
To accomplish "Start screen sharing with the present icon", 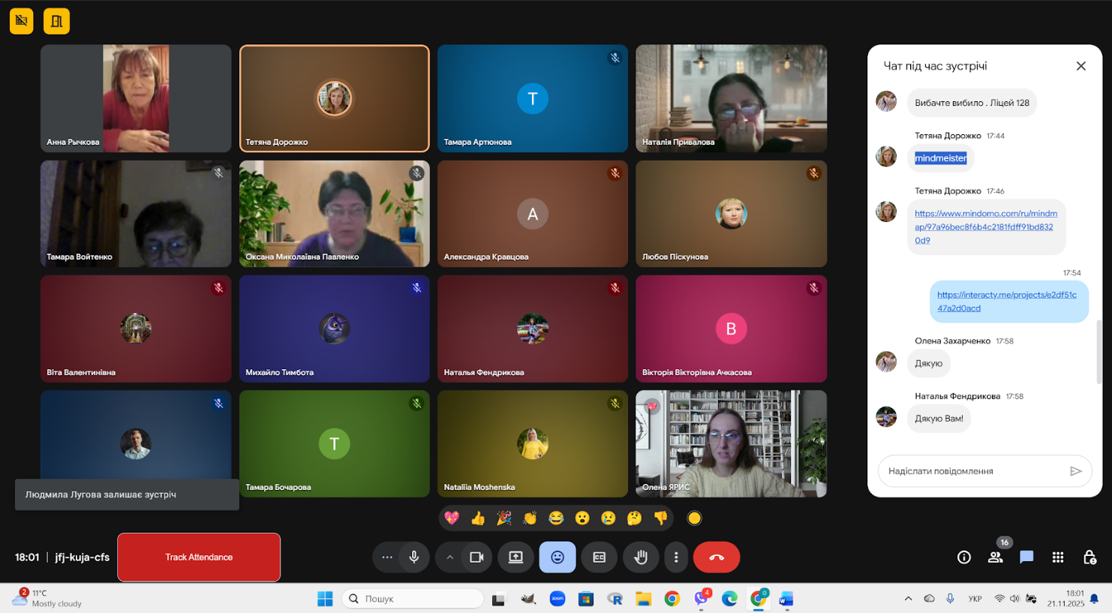I will pyautogui.click(x=515, y=557).
